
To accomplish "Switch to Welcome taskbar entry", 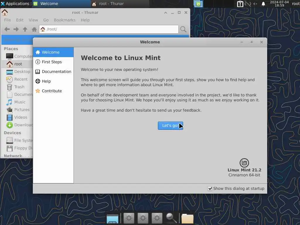I will click(x=61, y=4).
